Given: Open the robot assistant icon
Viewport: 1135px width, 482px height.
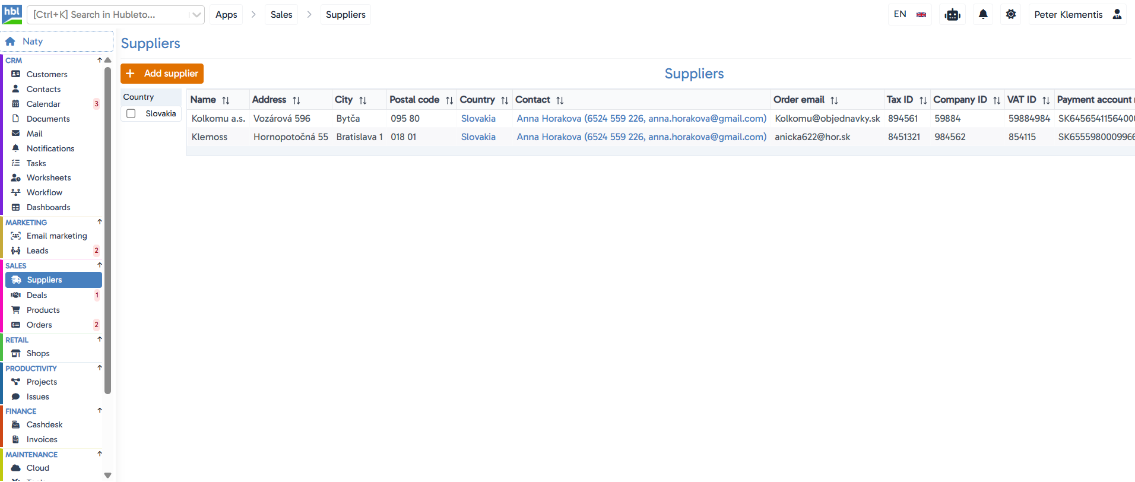Looking at the screenshot, I should [953, 15].
